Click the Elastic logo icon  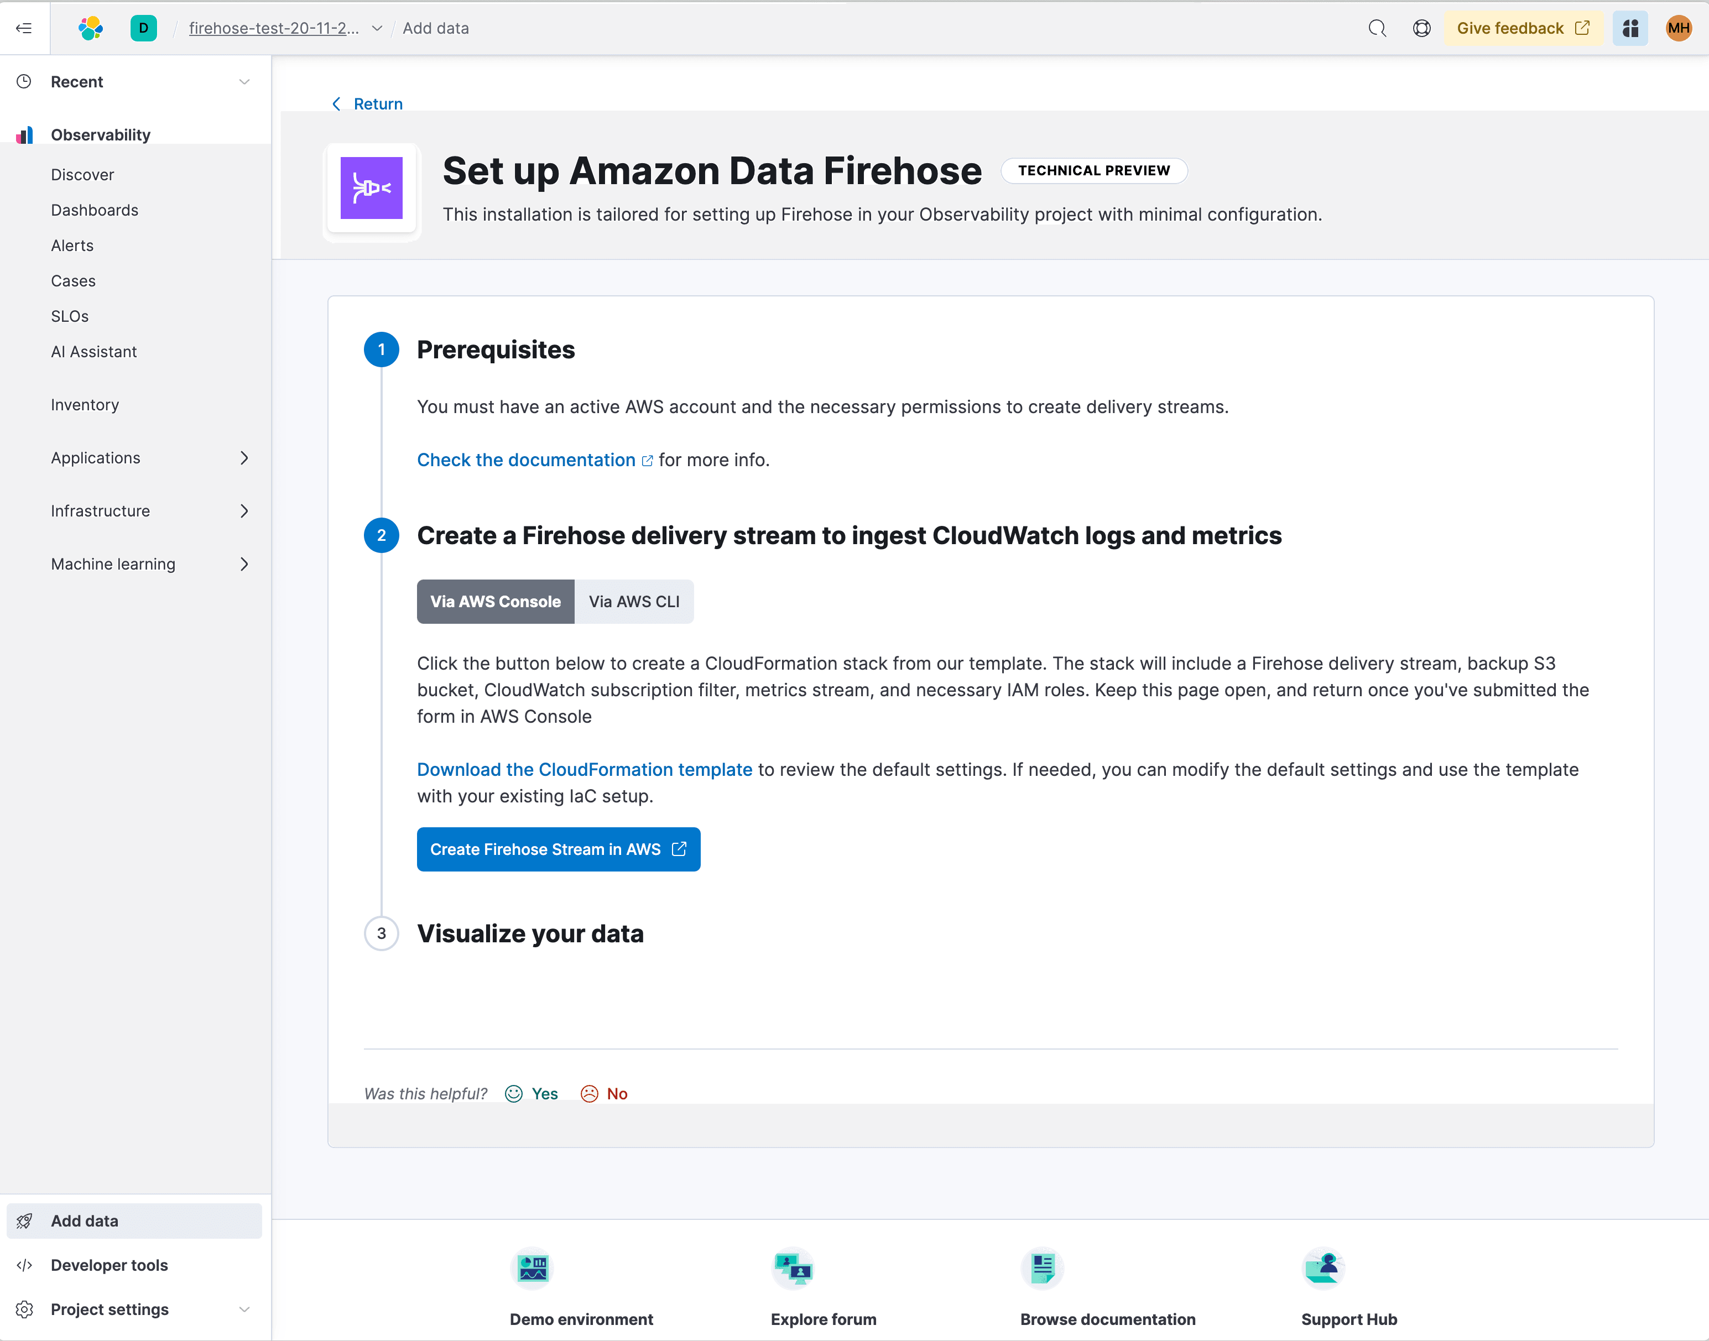pyautogui.click(x=91, y=28)
